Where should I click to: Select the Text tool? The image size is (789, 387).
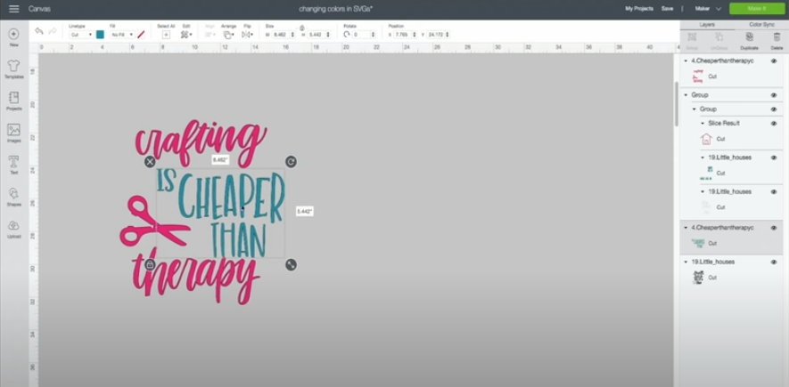[x=13, y=165]
